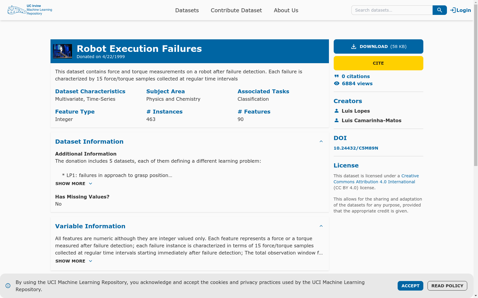478x298 pixels.
Task: Click the yellow CITE button
Action: (x=379, y=63)
